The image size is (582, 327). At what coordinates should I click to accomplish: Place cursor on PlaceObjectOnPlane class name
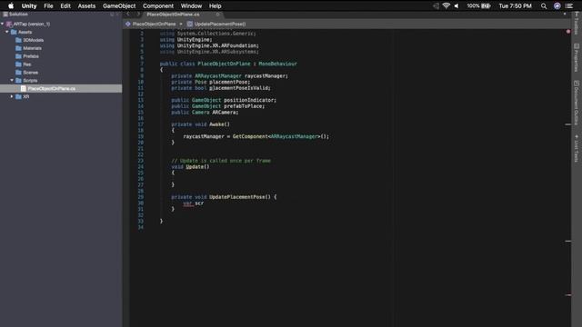[224, 64]
